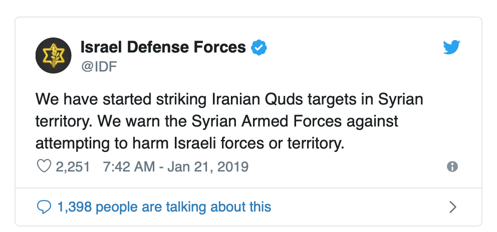
Task: Click the 2,251 likes count
Action: [x=73, y=166]
